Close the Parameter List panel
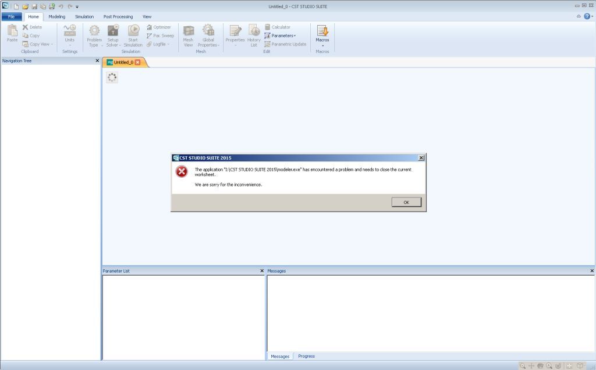 (262, 270)
